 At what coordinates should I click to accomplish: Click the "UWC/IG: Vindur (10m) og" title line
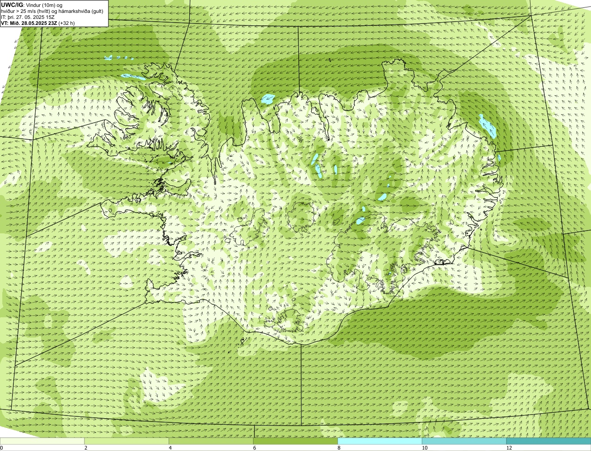pyautogui.click(x=32, y=5)
